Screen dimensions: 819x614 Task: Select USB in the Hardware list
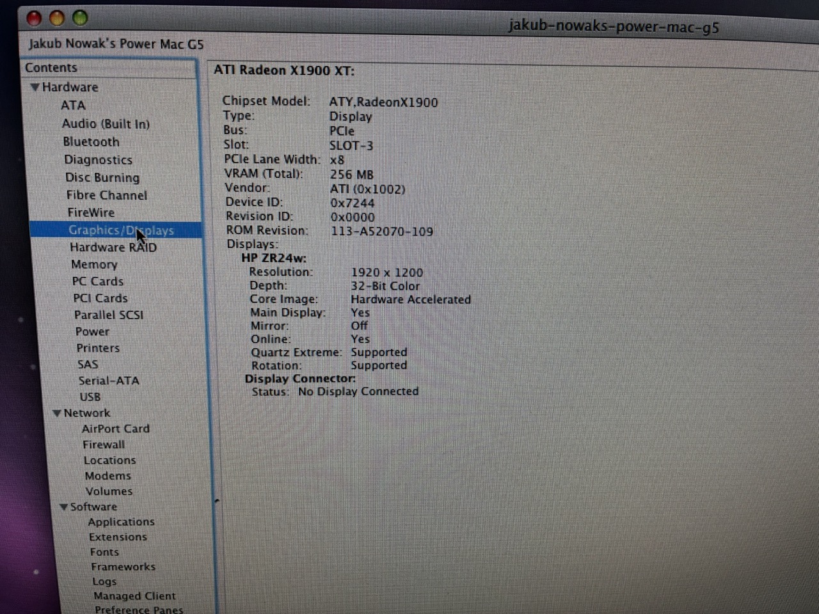pyautogui.click(x=90, y=397)
